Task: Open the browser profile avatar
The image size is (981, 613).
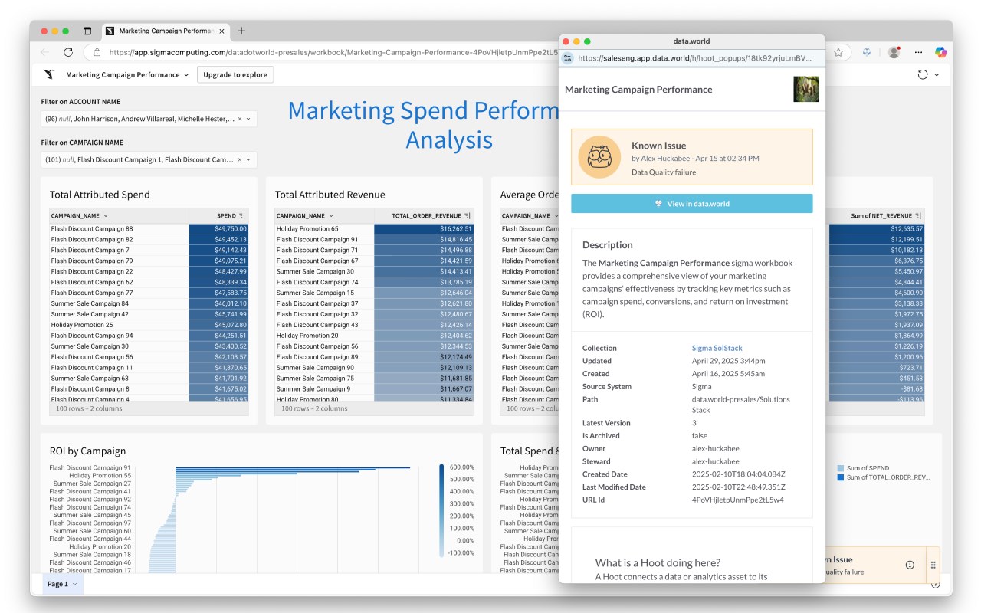Action: (x=894, y=53)
